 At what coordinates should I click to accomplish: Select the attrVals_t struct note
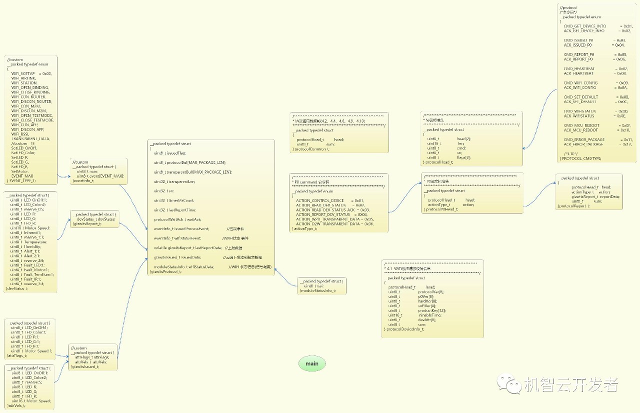29,386
